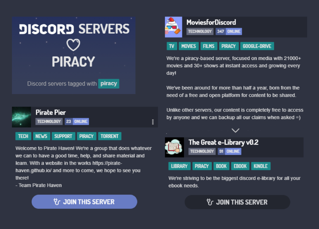Click the 23 ONLINE badge
Image resolution: width=319 pixels, height=229 pixels.
[77, 122]
